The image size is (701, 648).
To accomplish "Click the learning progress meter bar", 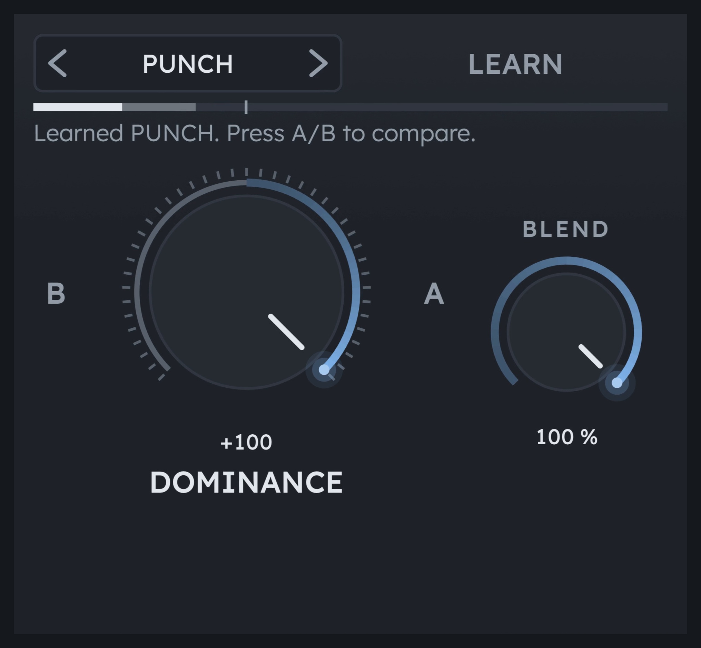I will tap(350, 107).
